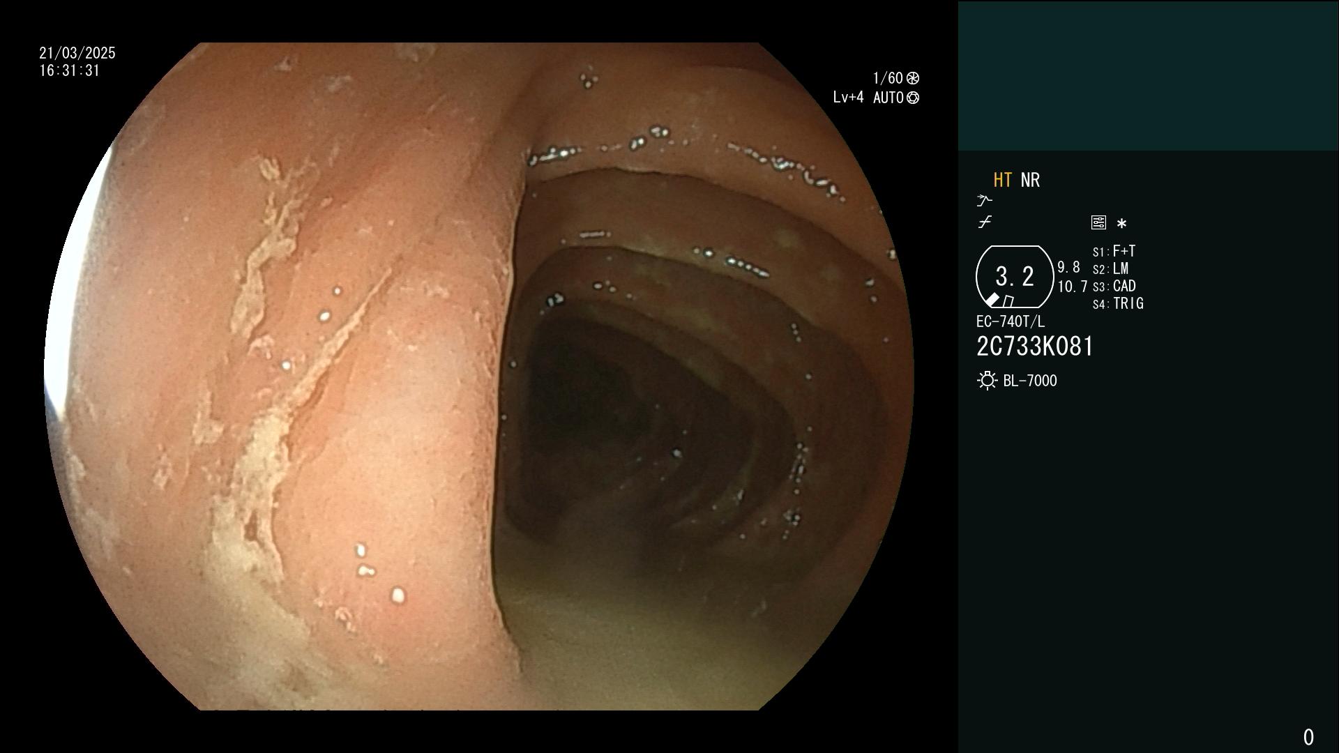Screen dimensions: 1339x753
Task: Open the settings sliders icon beside the asterisk
Action: tap(1098, 222)
